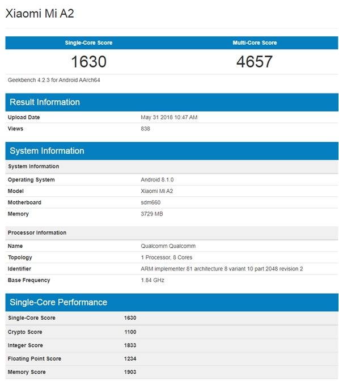The height and width of the screenshot is (385, 339).
Task: Click the Result Information section header
Action: pyautogui.click(x=172, y=102)
